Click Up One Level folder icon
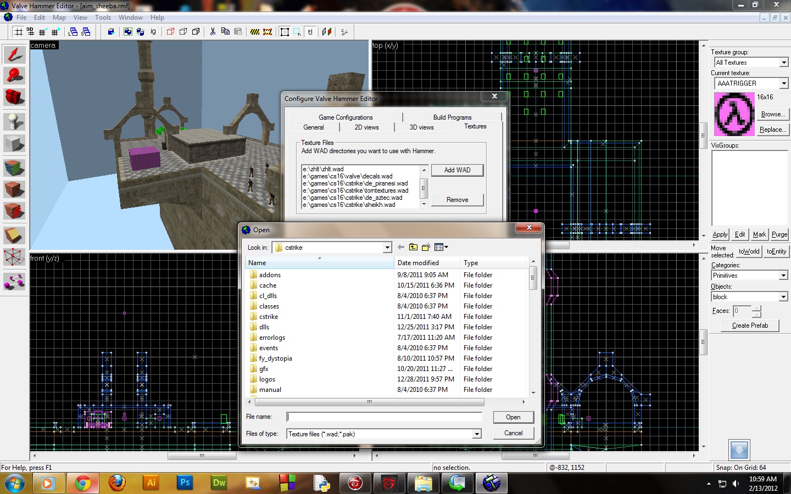791x494 pixels. click(x=413, y=247)
